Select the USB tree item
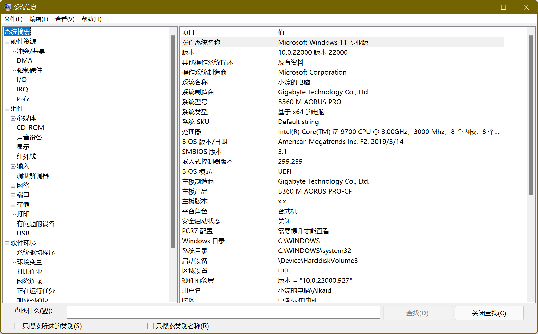Screen dimensions: 538x334 [x=23, y=233]
